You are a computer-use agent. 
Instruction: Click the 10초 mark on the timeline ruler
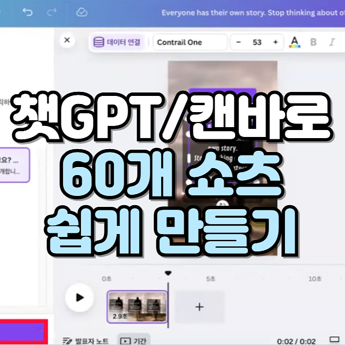[x=315, y=279]
